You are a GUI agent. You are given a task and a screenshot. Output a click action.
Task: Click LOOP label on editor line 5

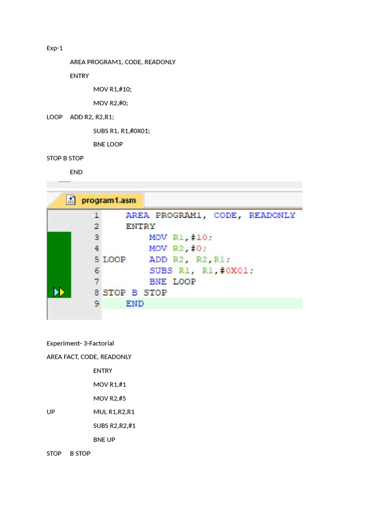click(114, 260)
